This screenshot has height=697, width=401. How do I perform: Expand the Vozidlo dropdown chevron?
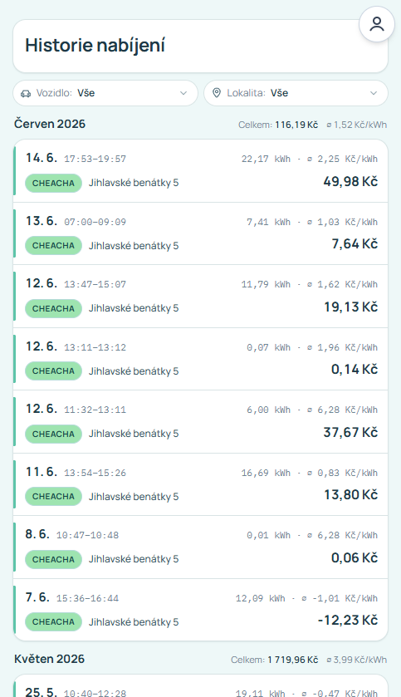183,93
